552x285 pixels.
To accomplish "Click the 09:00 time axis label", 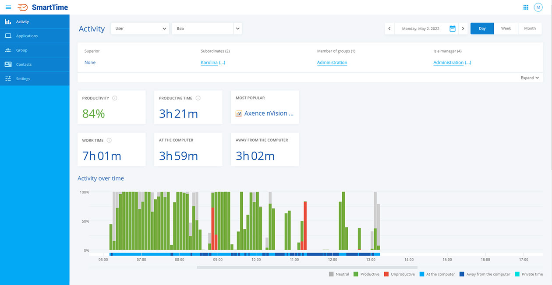I will click(218, 260).
